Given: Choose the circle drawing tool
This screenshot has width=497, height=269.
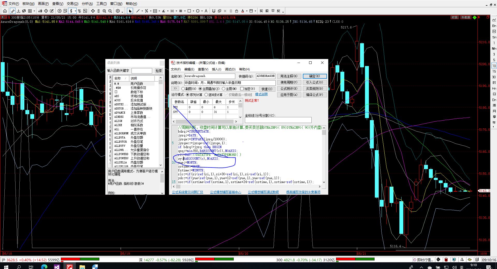Looking at the screenshot, I should (198, 11).
